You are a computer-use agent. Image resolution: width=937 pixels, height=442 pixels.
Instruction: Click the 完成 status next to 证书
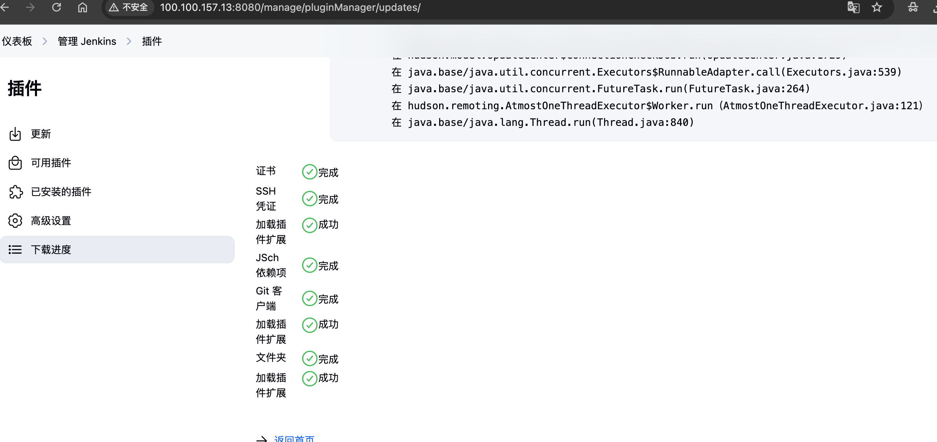click(x=328, y=173)
